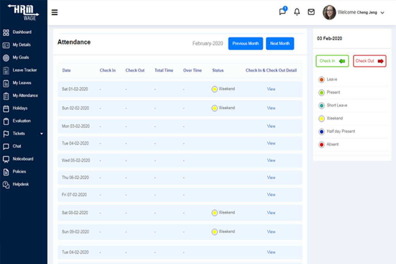This screenshot has width=396, height=264.
Task: Open Noticeboard menu item
Action: 23,159
